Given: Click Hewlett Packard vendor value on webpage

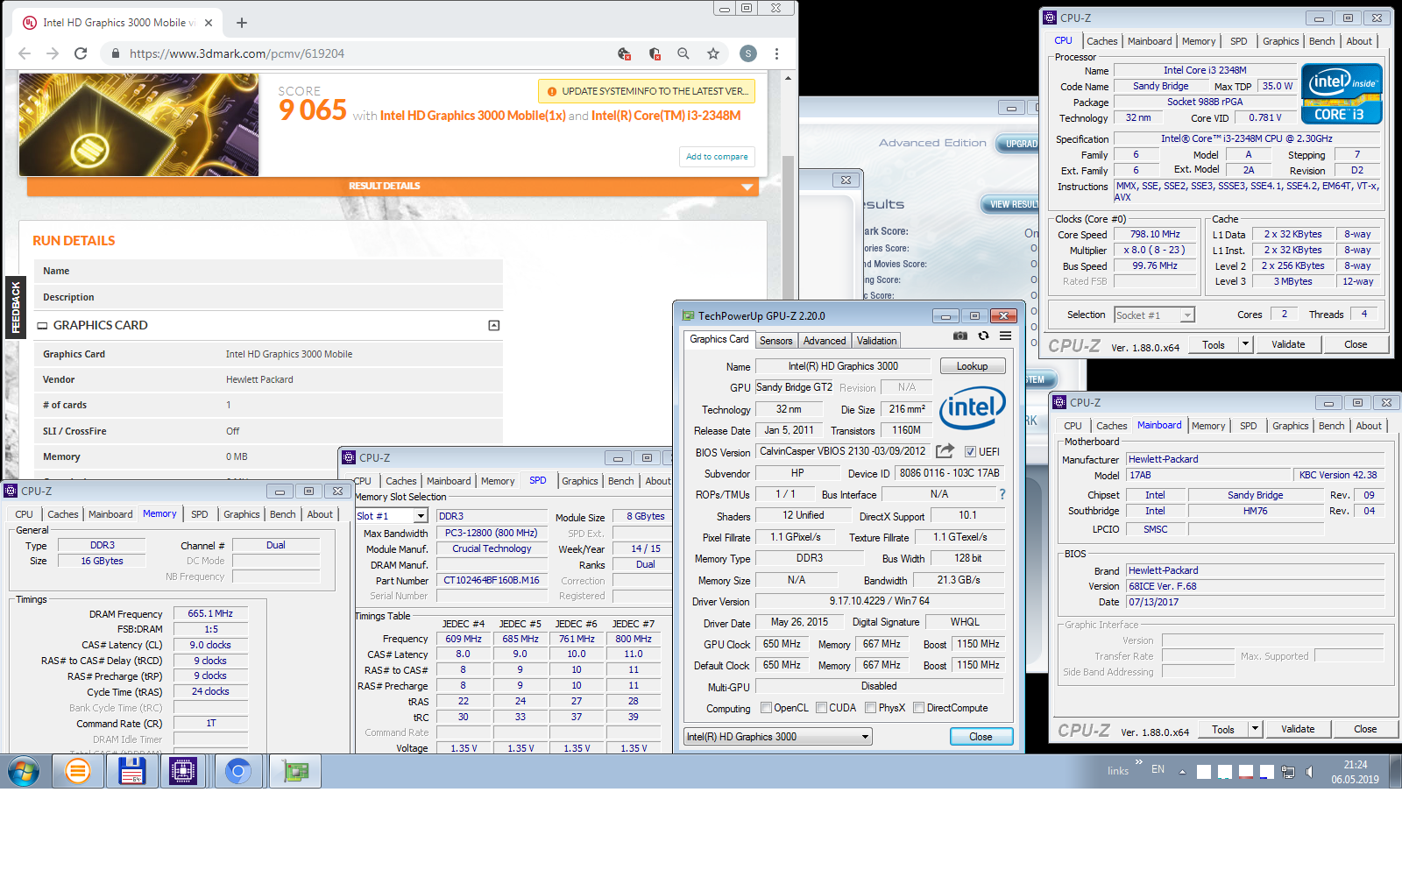Looking at the screenshot, I should click(x=259, y=379).
